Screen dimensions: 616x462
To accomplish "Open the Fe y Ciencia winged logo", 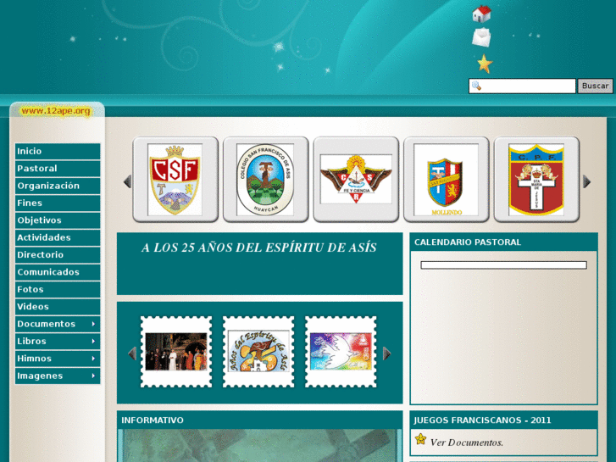I will (x=356, y=180).
